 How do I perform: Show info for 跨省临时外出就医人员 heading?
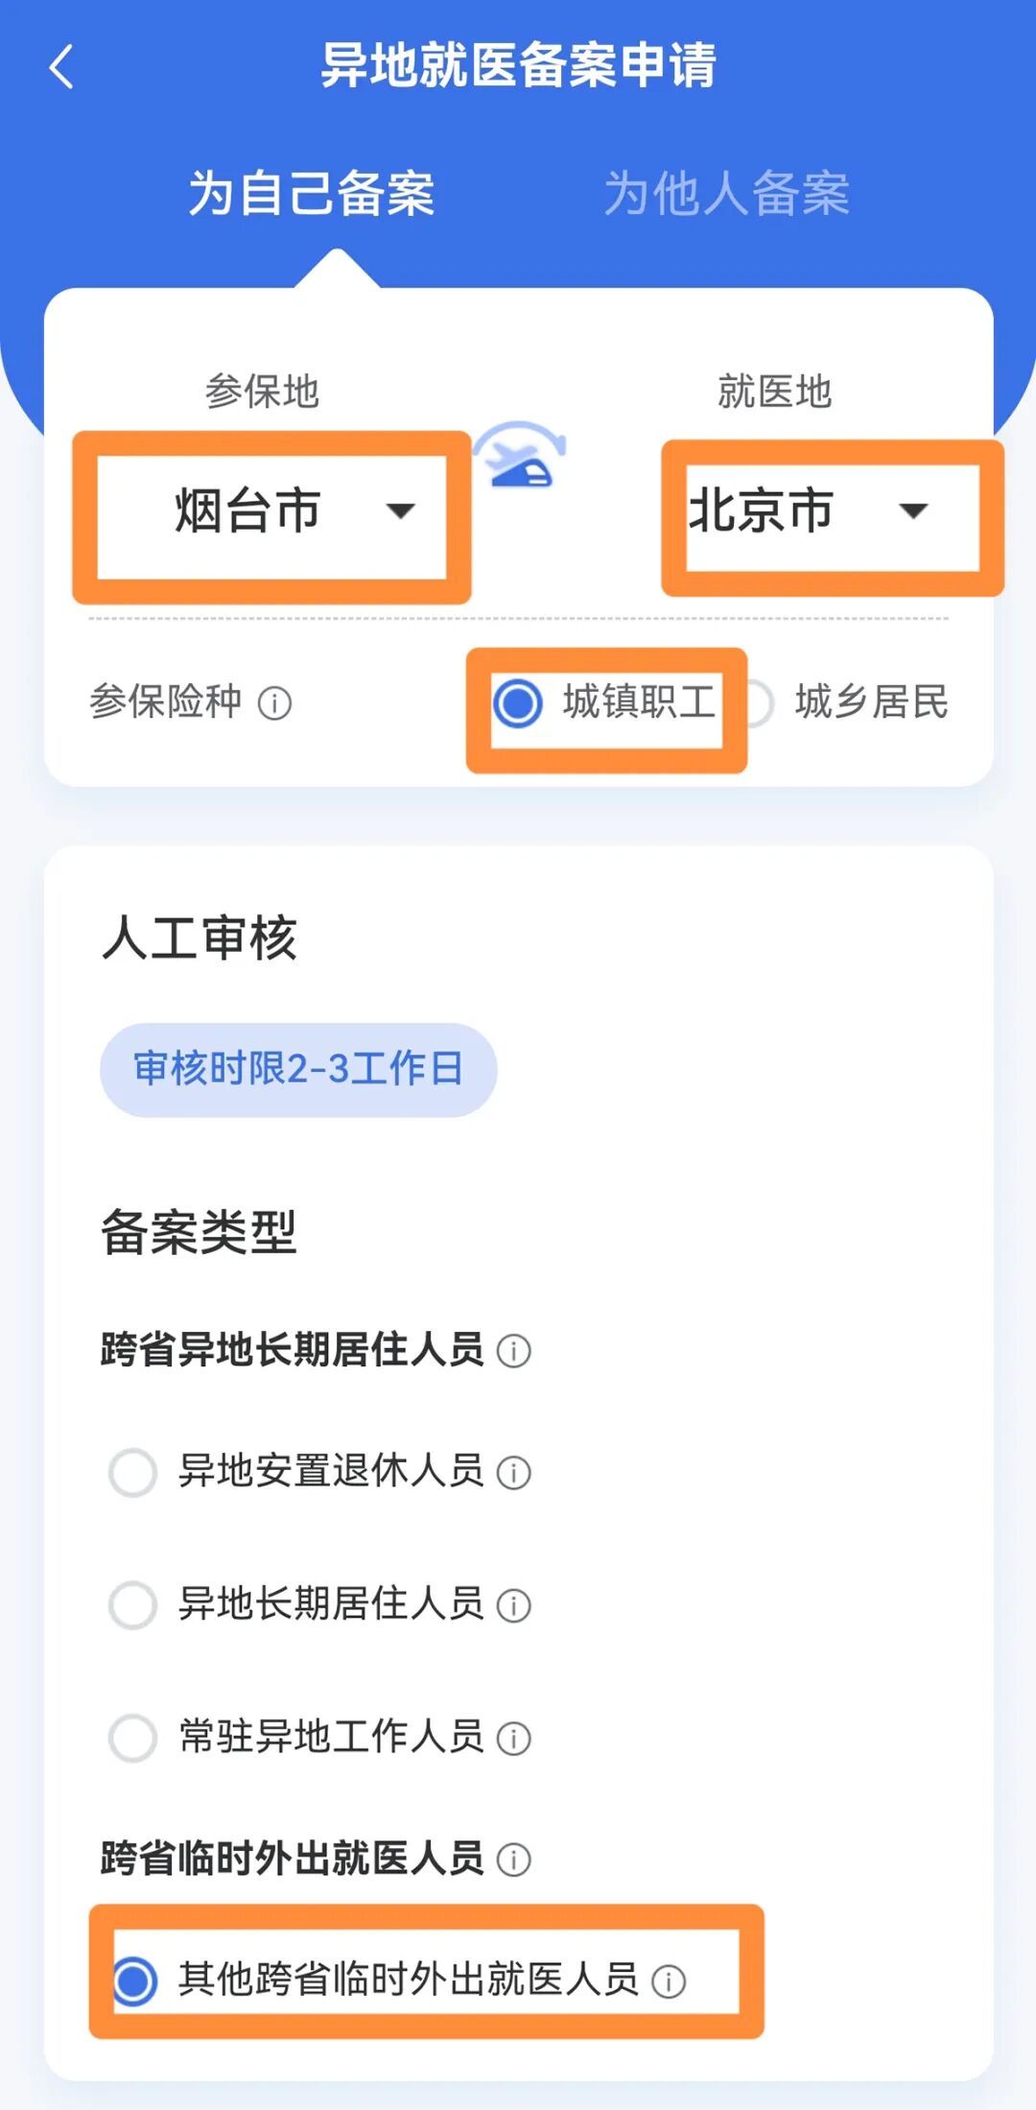click(514, 1860)
